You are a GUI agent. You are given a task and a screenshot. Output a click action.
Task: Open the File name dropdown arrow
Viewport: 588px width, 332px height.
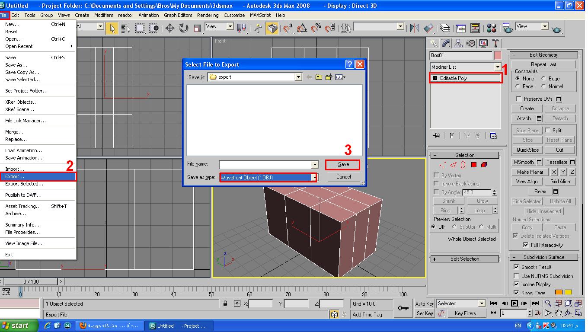pyautogui.click(x=315, y=165)
